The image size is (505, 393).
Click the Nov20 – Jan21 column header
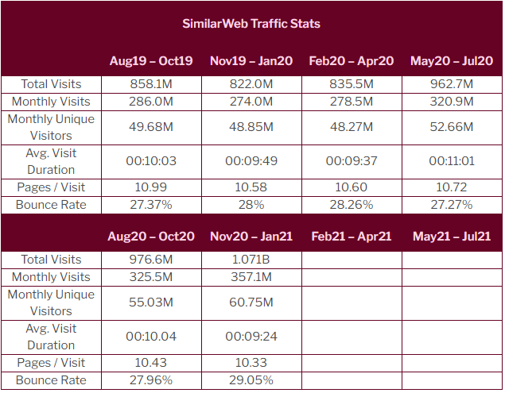pos(251,237)
